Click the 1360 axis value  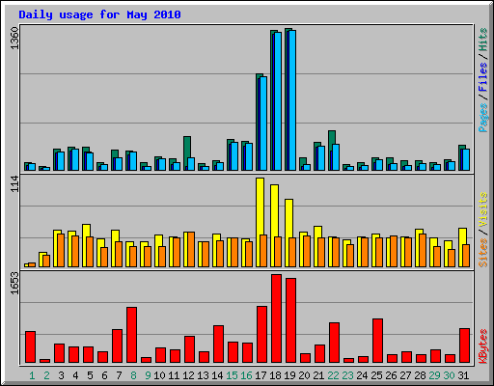coord(14,39)
